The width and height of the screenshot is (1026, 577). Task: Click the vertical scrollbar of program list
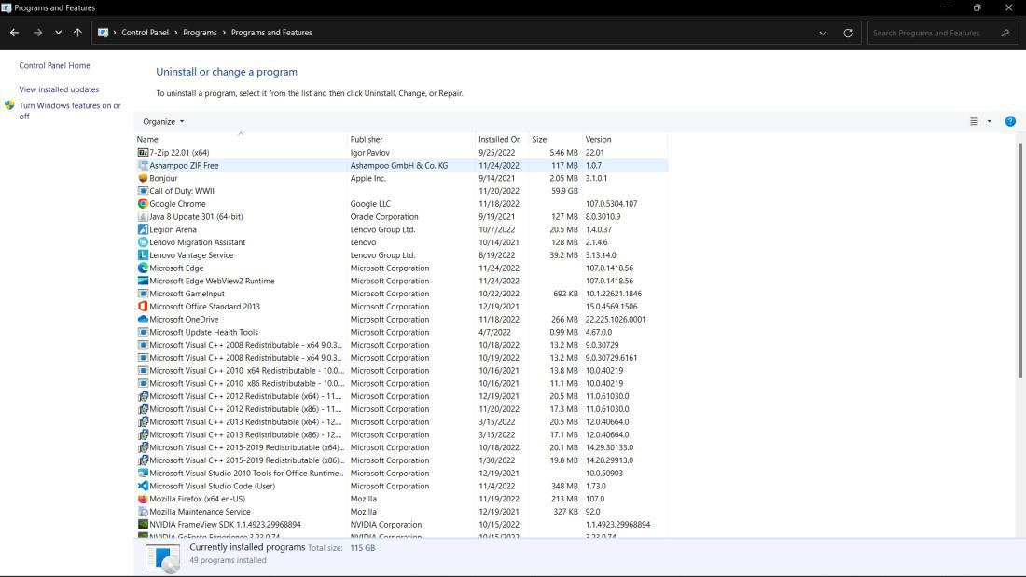point(1019,260)
